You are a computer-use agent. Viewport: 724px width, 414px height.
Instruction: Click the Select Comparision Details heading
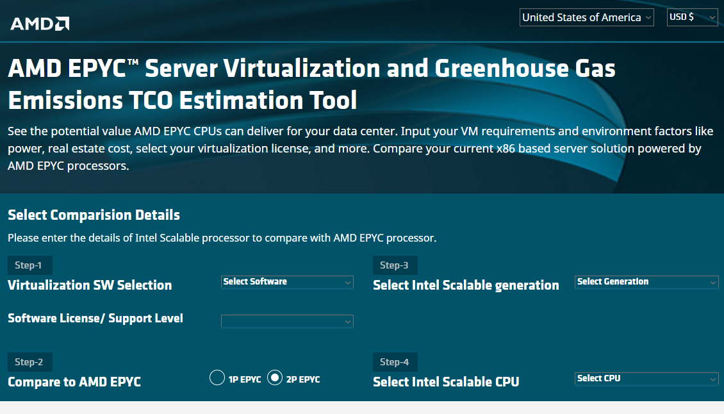tap(94, 215)
